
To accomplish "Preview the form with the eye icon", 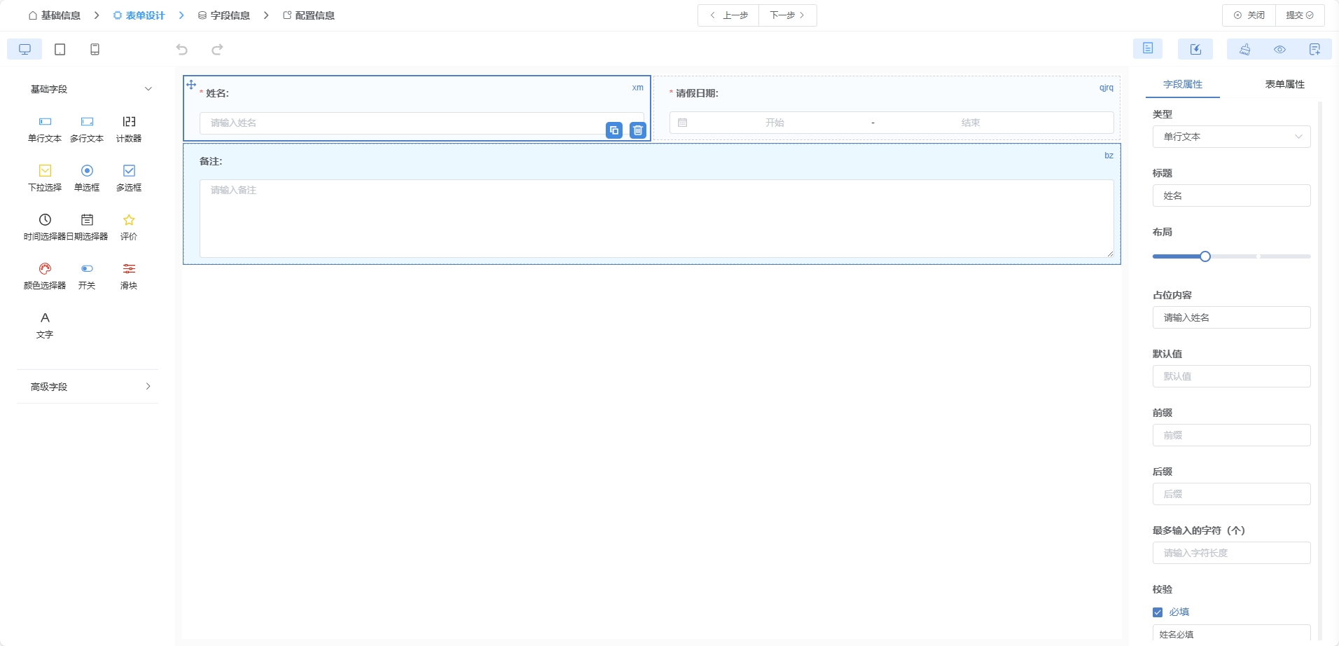I will pyautogui.click(x=1279, y=49).
